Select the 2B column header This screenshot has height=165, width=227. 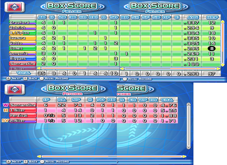62,17
